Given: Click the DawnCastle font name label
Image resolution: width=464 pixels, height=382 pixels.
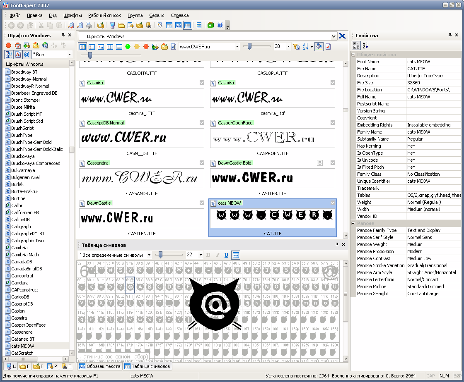Looking at the screenshot, I should (99, 203).
